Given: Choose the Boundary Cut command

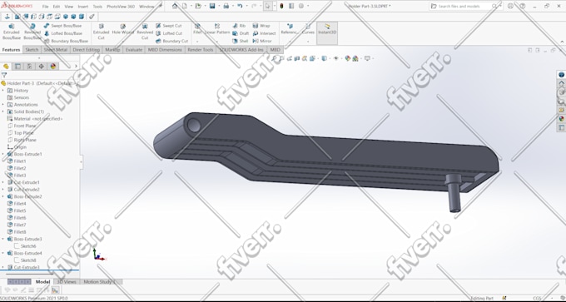Looking at the screenshot, I should 171,41.
